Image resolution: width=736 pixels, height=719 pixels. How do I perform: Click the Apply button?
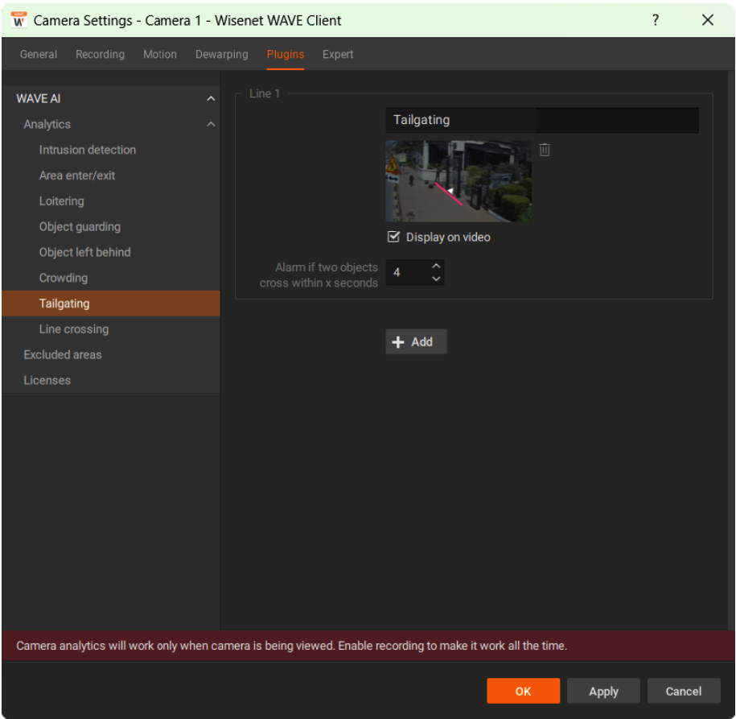(x=603, y=691)
